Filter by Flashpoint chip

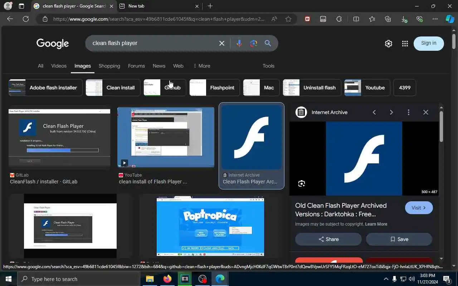click(x=215, y=88)
